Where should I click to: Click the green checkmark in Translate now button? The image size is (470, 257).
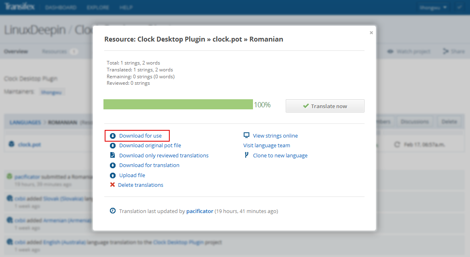click(306, 106)
